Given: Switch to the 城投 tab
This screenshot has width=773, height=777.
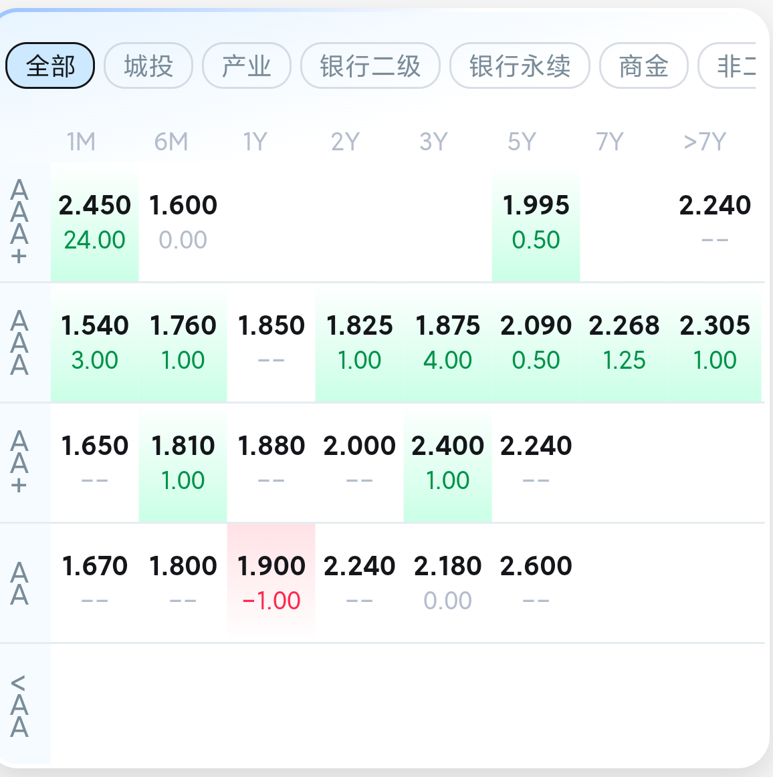Looking at the screenshot, I should [x=148, y=66].
